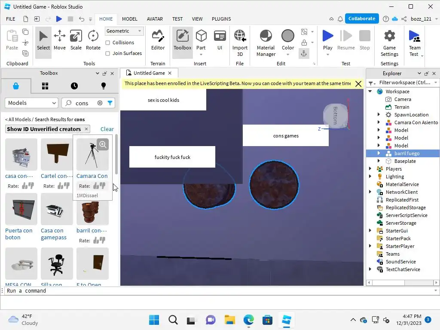Viewport: 440px width, 330px height.
Task: Dismiss the LiveScripting Beta banner
Action: 358,84
